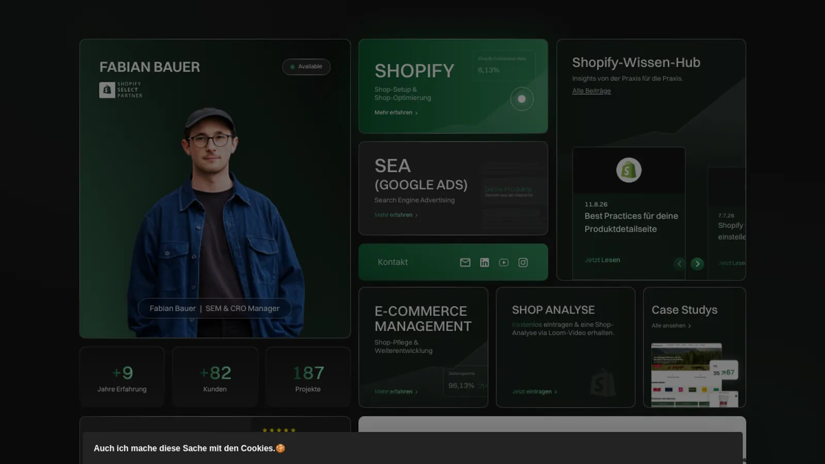The height and width of the screenshot is (464, 825).
Task: Open Mehr erfahren under SEA Google Ads
Action: click(x=396, y=215)
